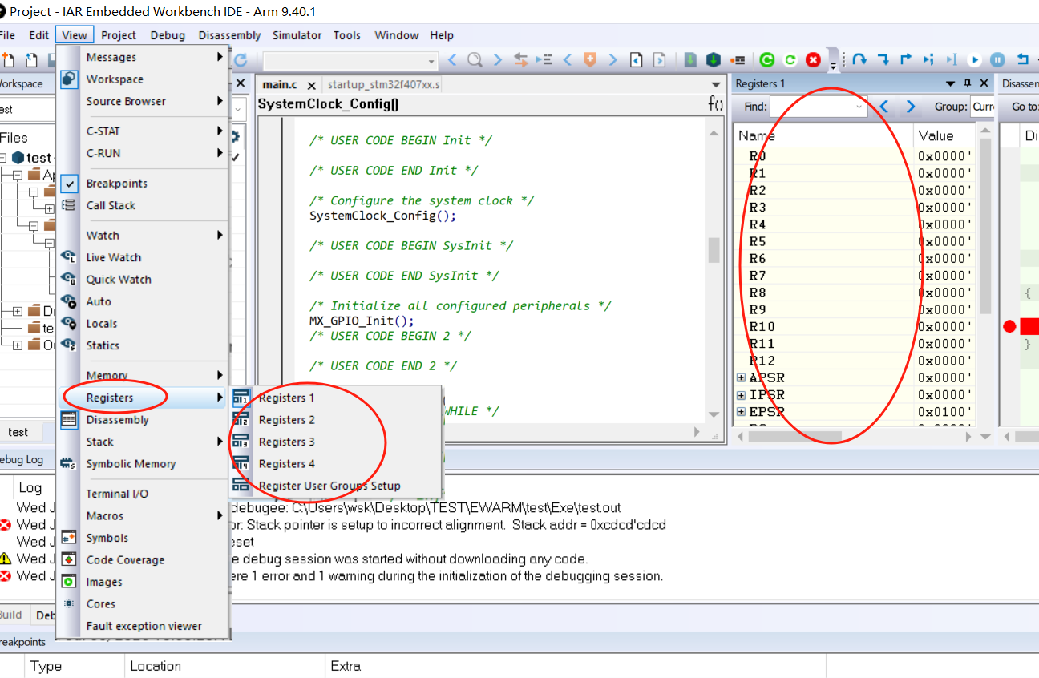Click the Auto watch eye icon
This screenshot has width=1039, height=678.
click(70, 301)
